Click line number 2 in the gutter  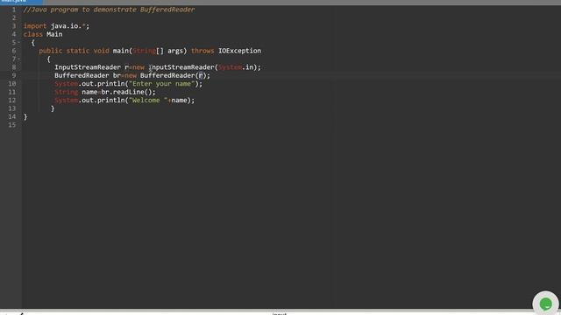14,17
